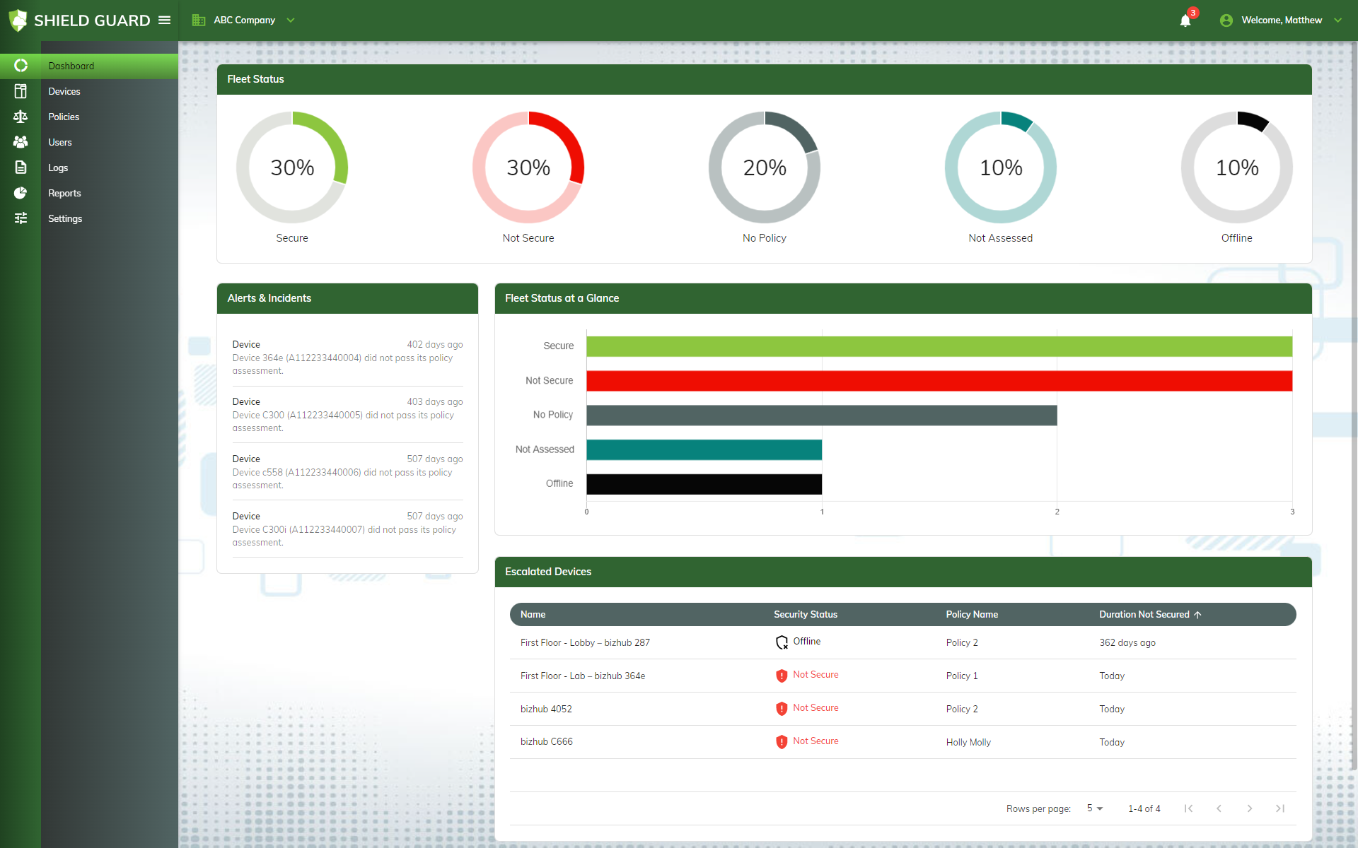Select the Policies scales icon
This screenshot has height=848, width=1358.
(x=21, y=117)
